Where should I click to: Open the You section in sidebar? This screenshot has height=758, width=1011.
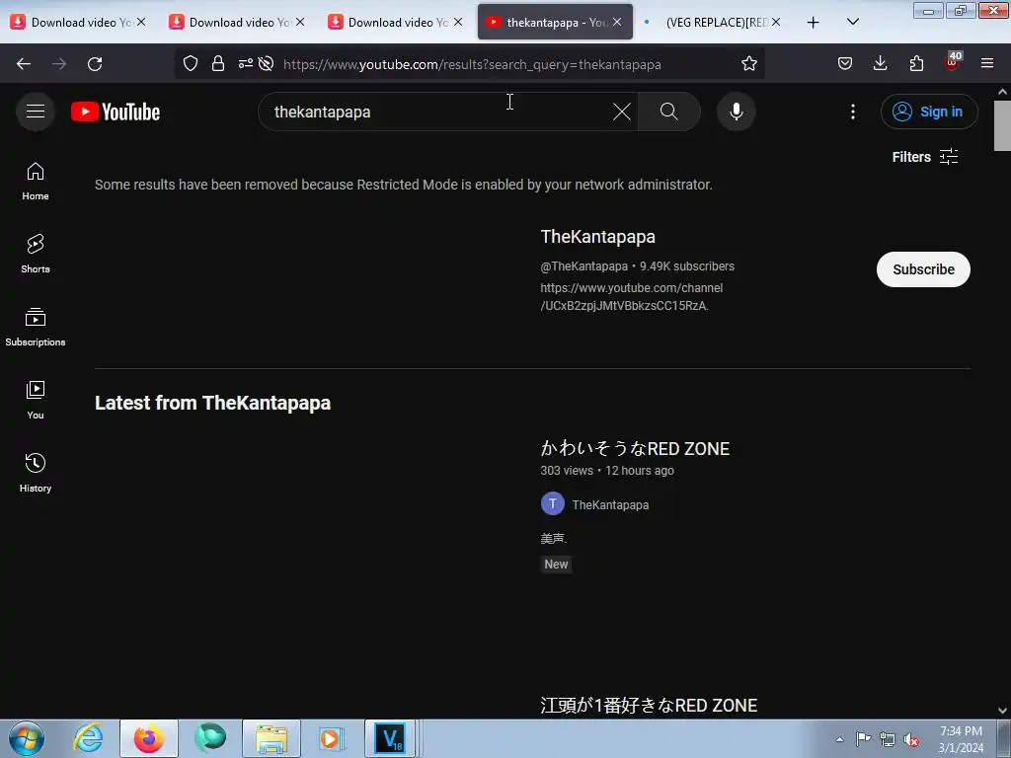click(x=36, y=401)
